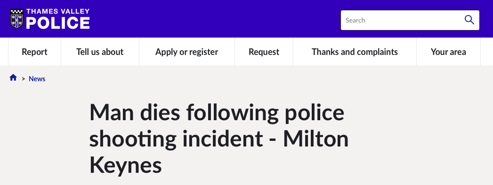Expand the Apply or register section

187,52
